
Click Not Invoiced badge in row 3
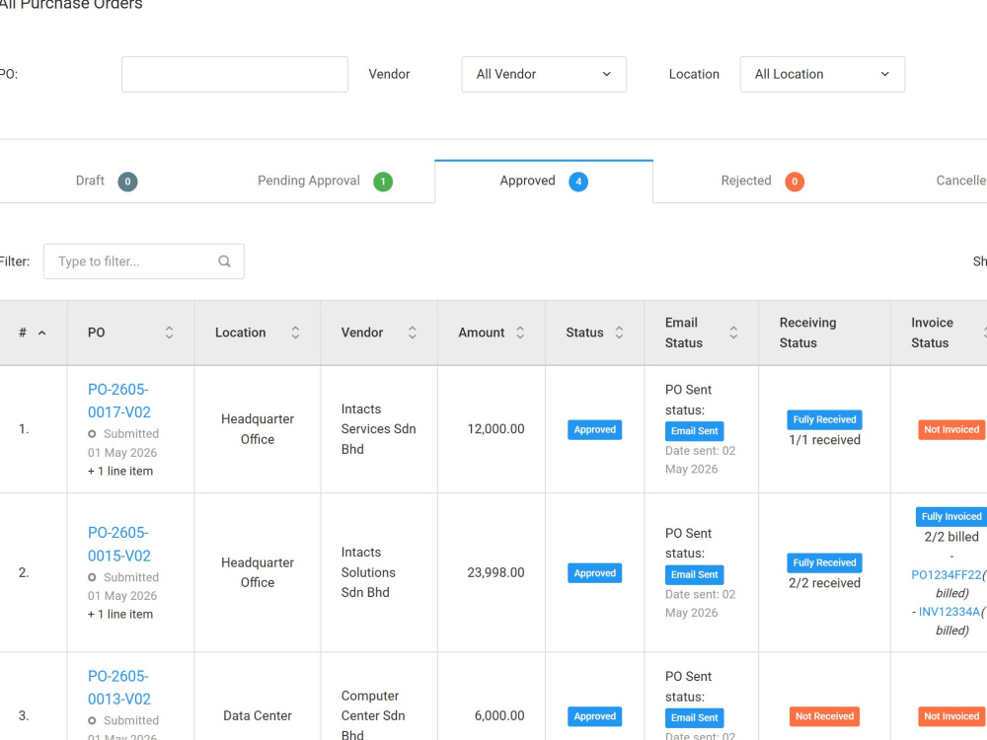pos(951,716)
